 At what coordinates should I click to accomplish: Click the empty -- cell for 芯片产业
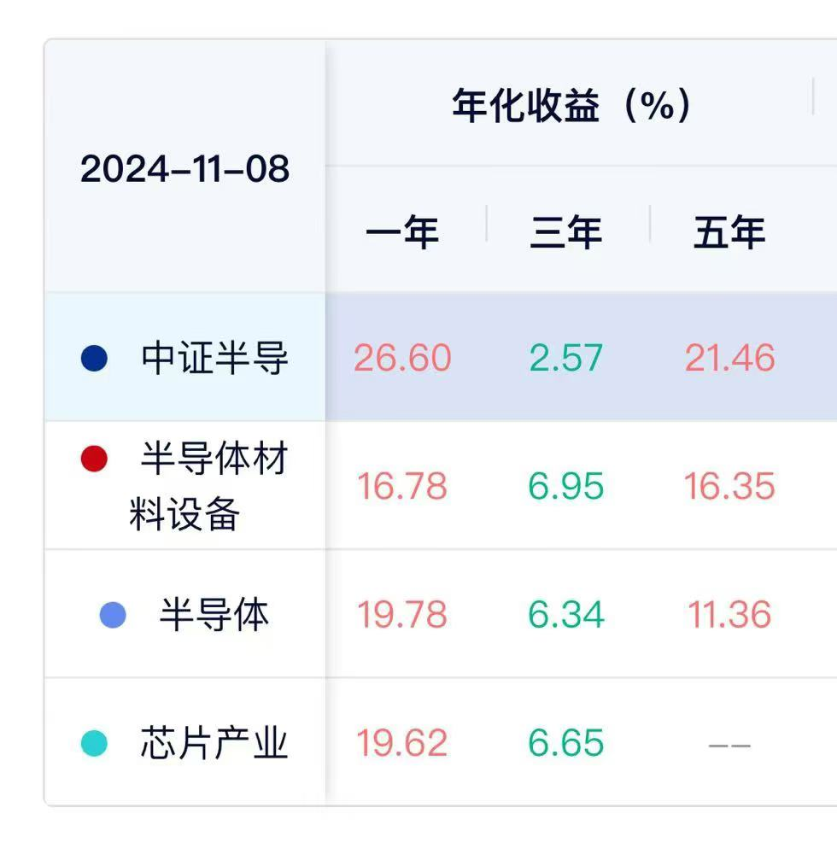point(729,746)
